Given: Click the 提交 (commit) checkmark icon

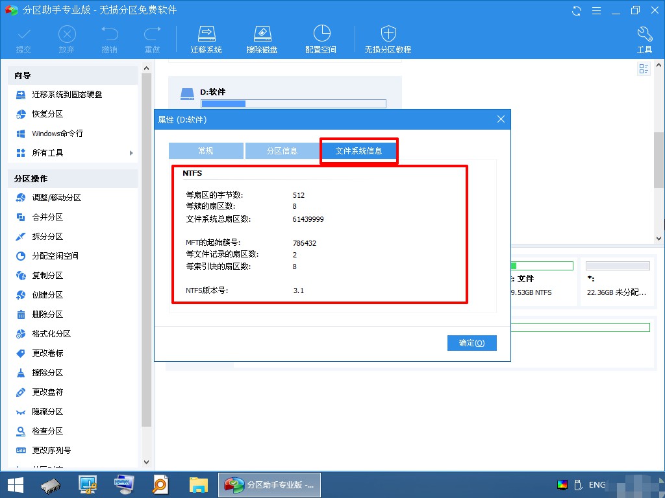Looking at the screenshot, I should point(24,34).
